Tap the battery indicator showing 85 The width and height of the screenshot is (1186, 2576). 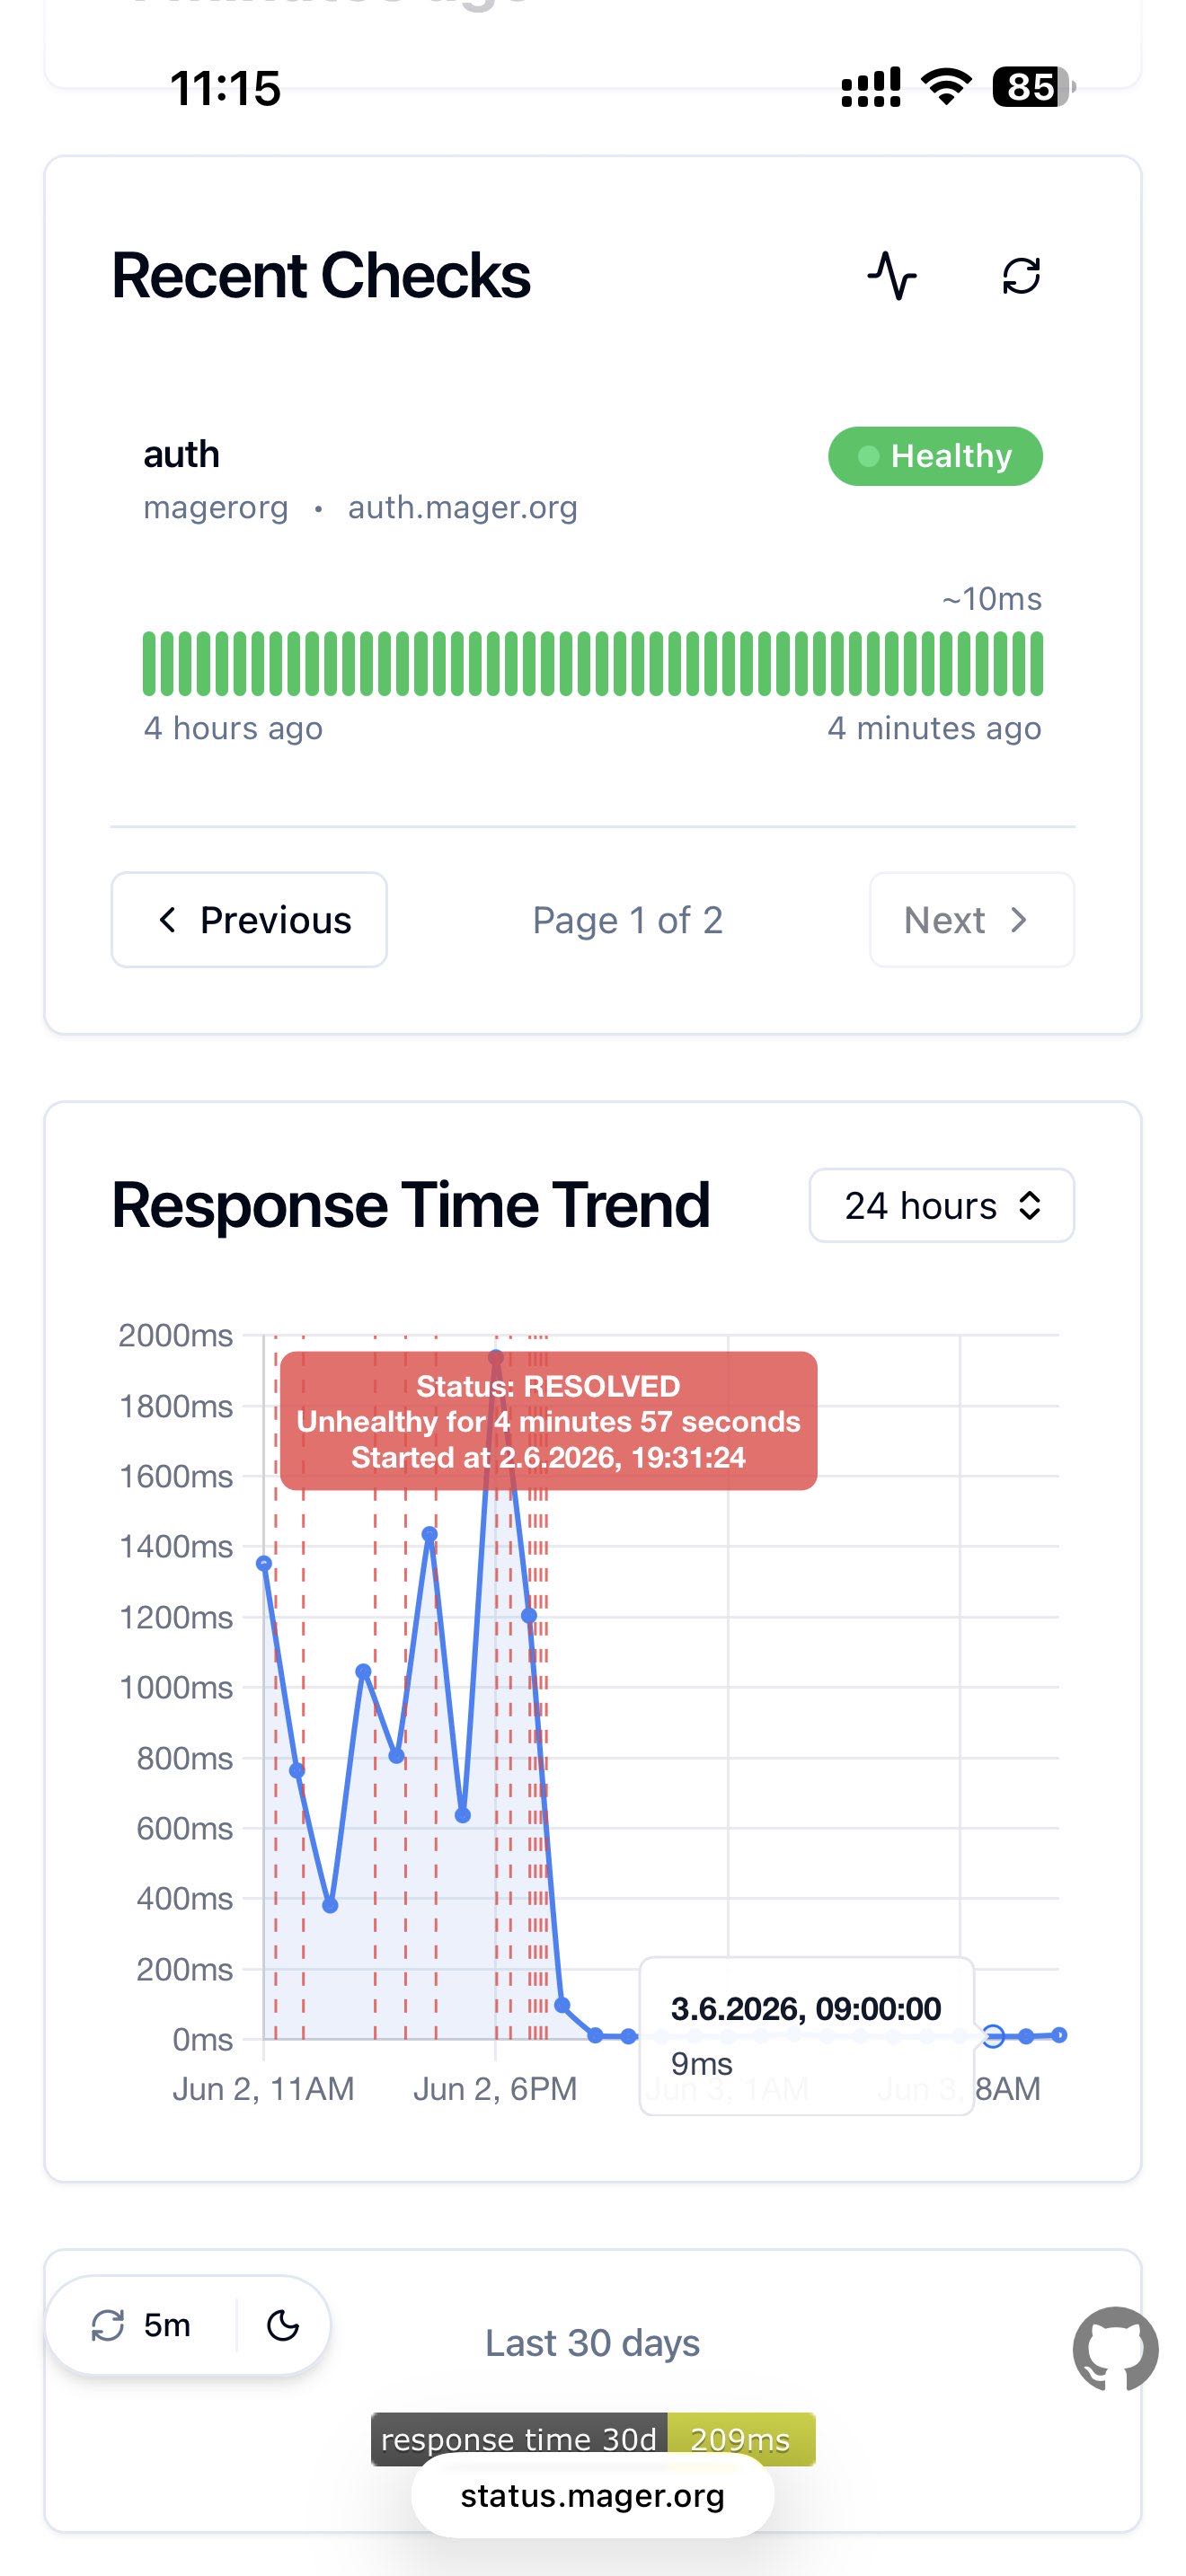click(x=1034, y=87)
